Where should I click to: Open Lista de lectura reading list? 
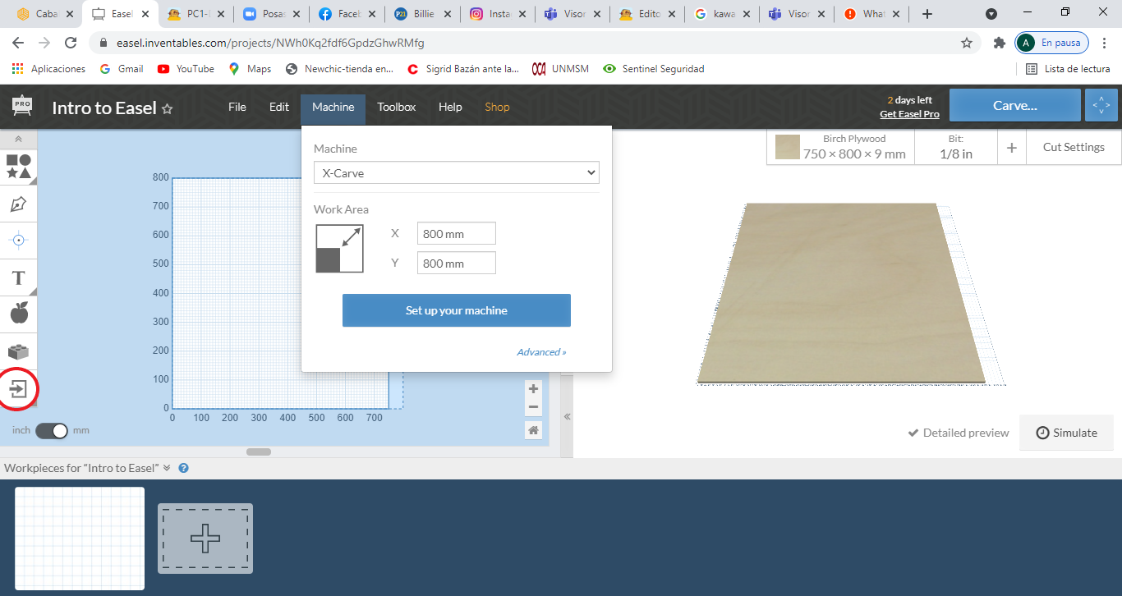(1068, 69)
